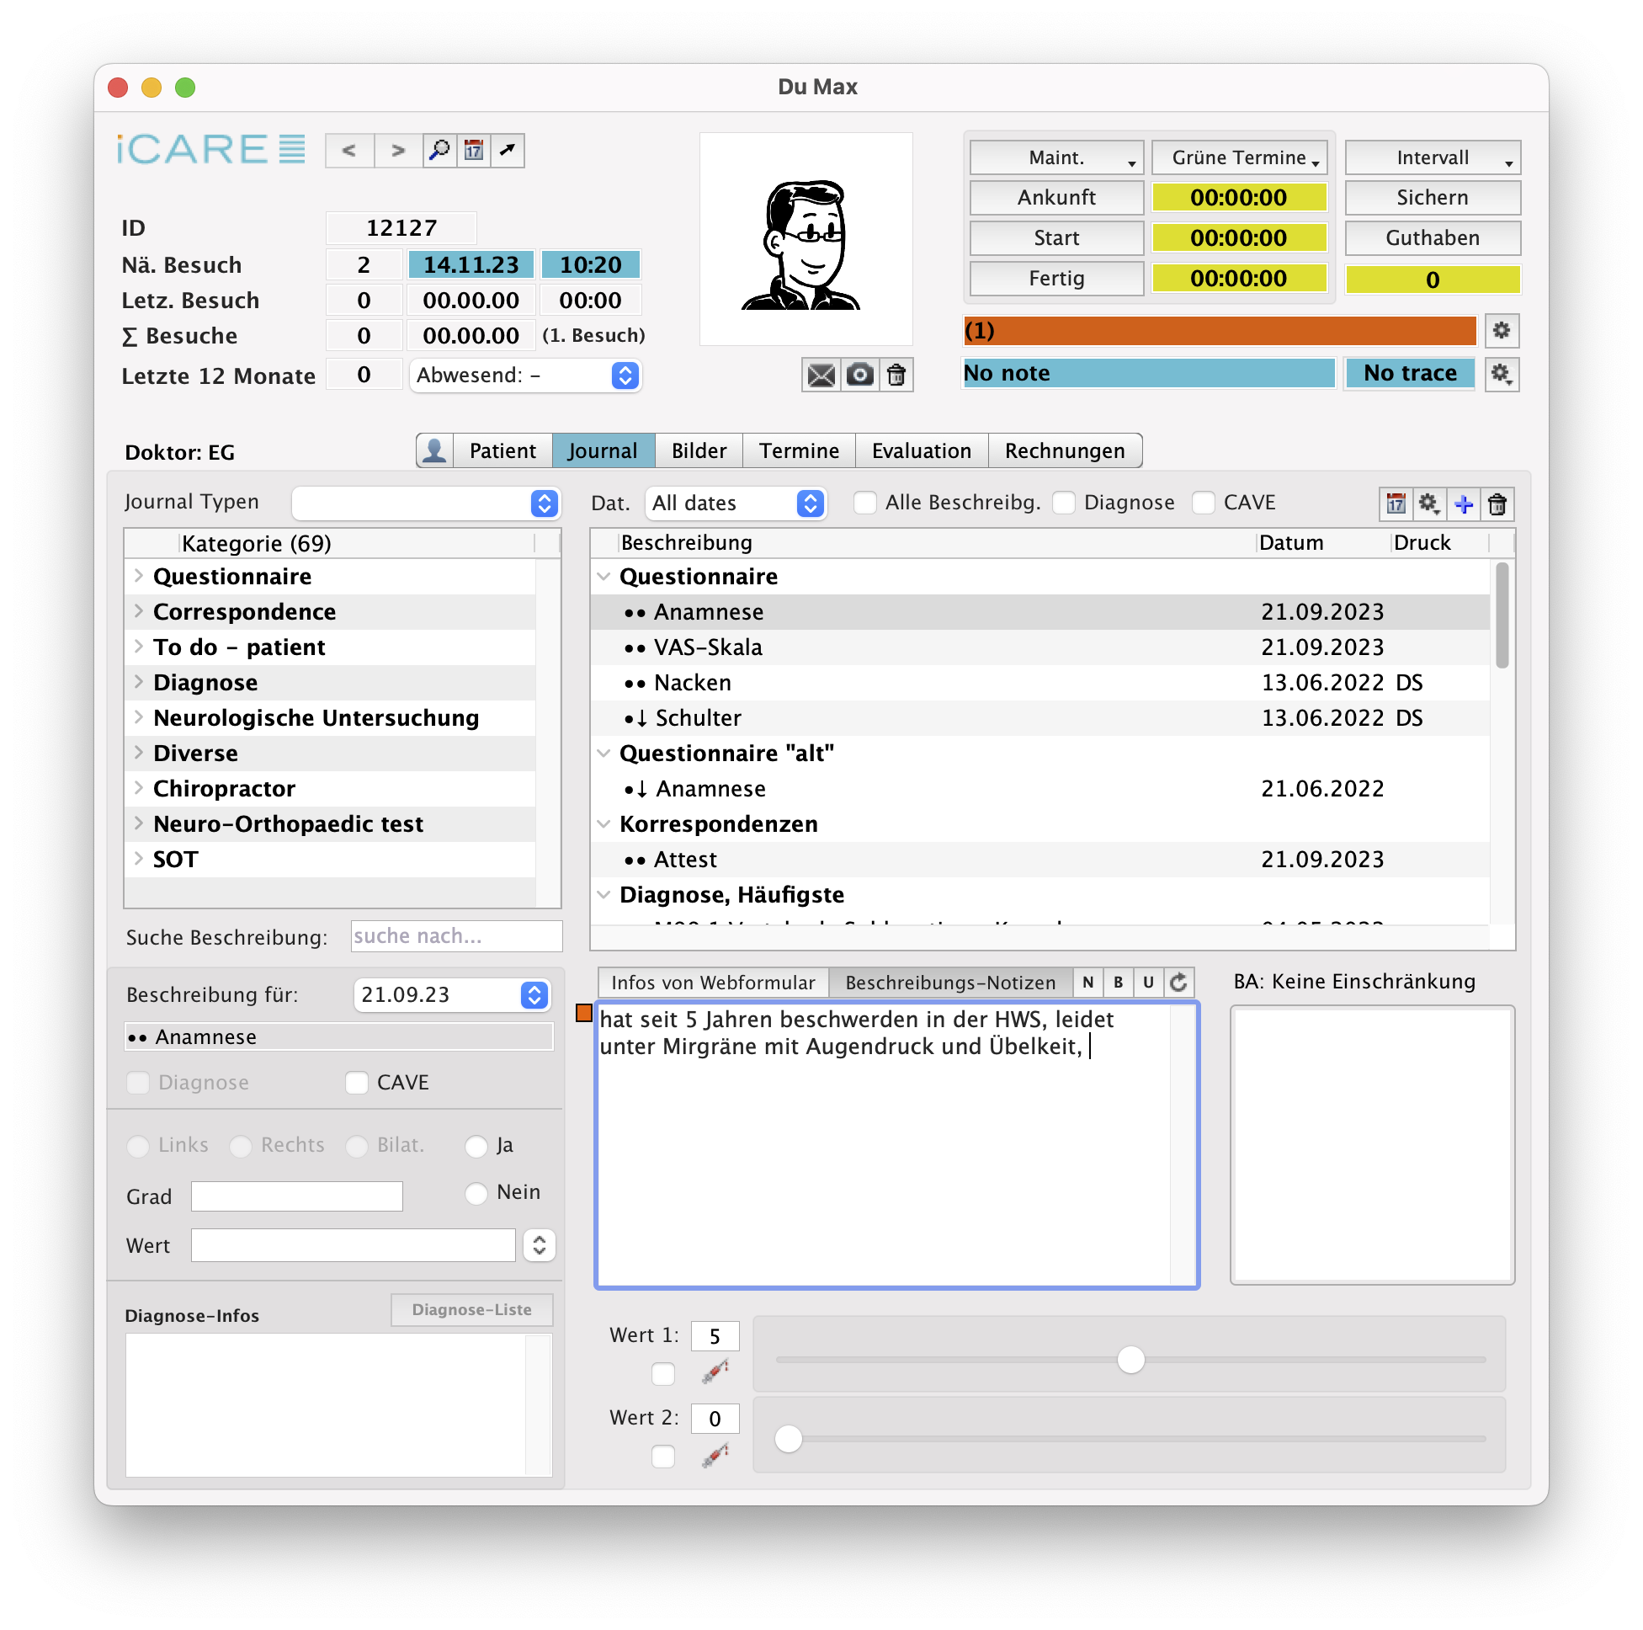1643x1630 pixels.
Task: Click the trash icon in journal toolbar
Action: coord(1497,504)
